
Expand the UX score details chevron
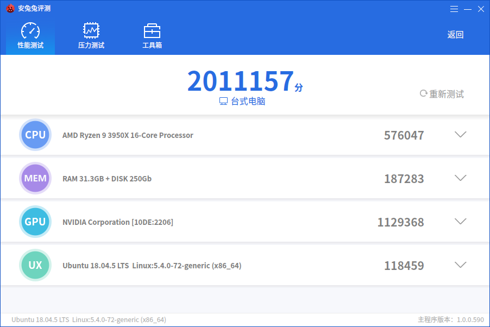(460, 265)
